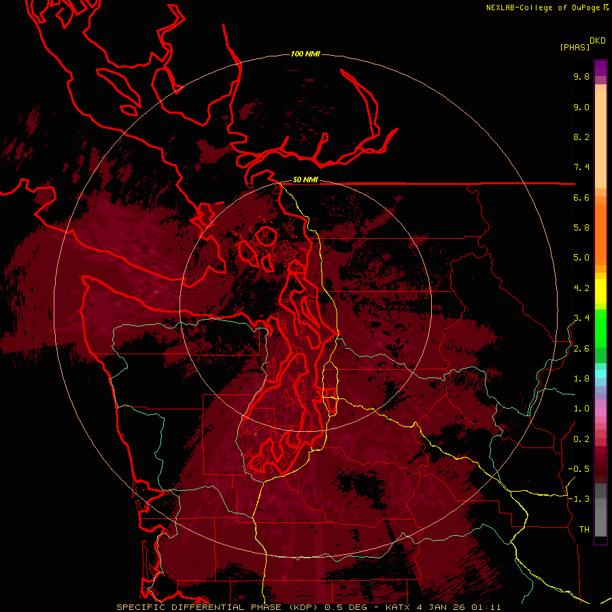Screen dimensions: 612x612
Task: Click the -0.5 scale value
Action: 579,469
